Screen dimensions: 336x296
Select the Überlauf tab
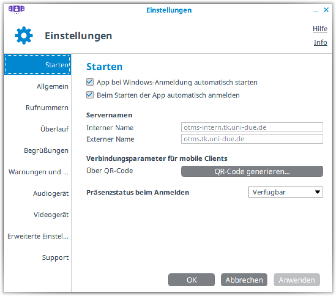point(54,129)
